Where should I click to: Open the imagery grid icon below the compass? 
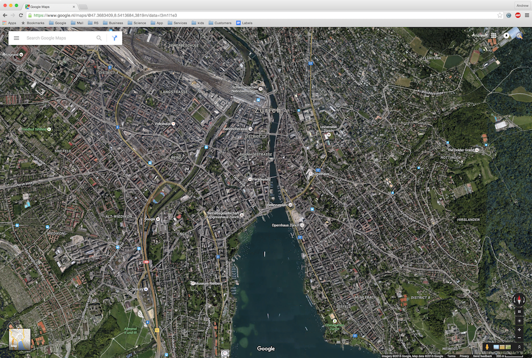click(520, 311)
